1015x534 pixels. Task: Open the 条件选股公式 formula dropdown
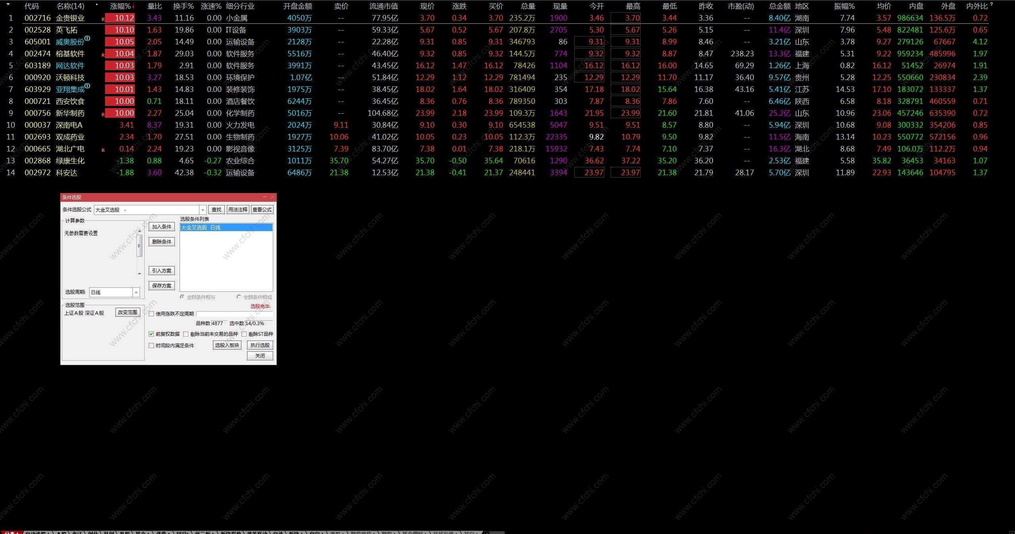pyautogui.click(x=203, y=210)
